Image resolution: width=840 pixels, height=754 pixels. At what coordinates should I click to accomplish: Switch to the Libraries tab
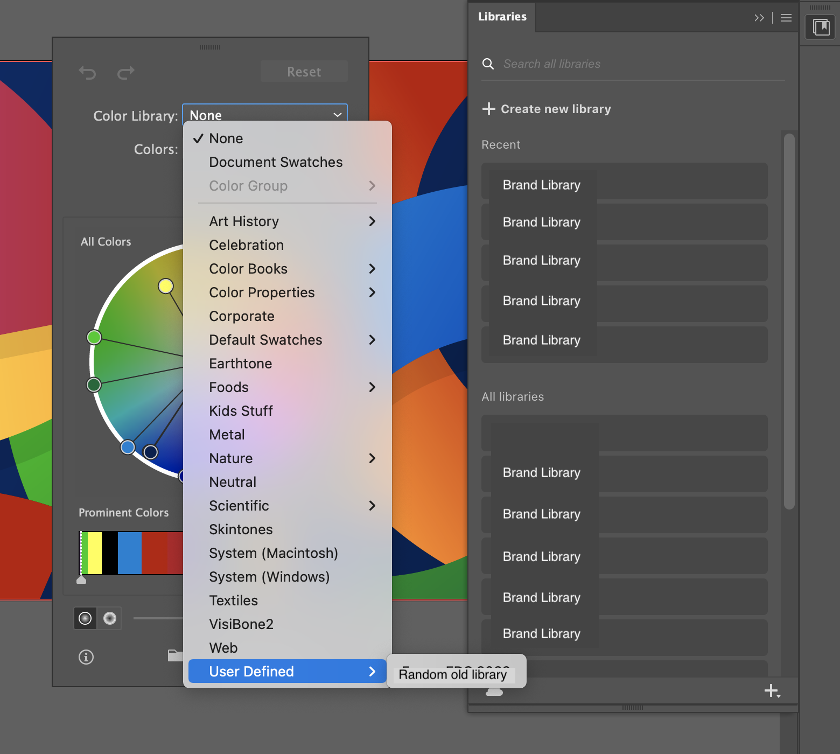click(502, 17)
